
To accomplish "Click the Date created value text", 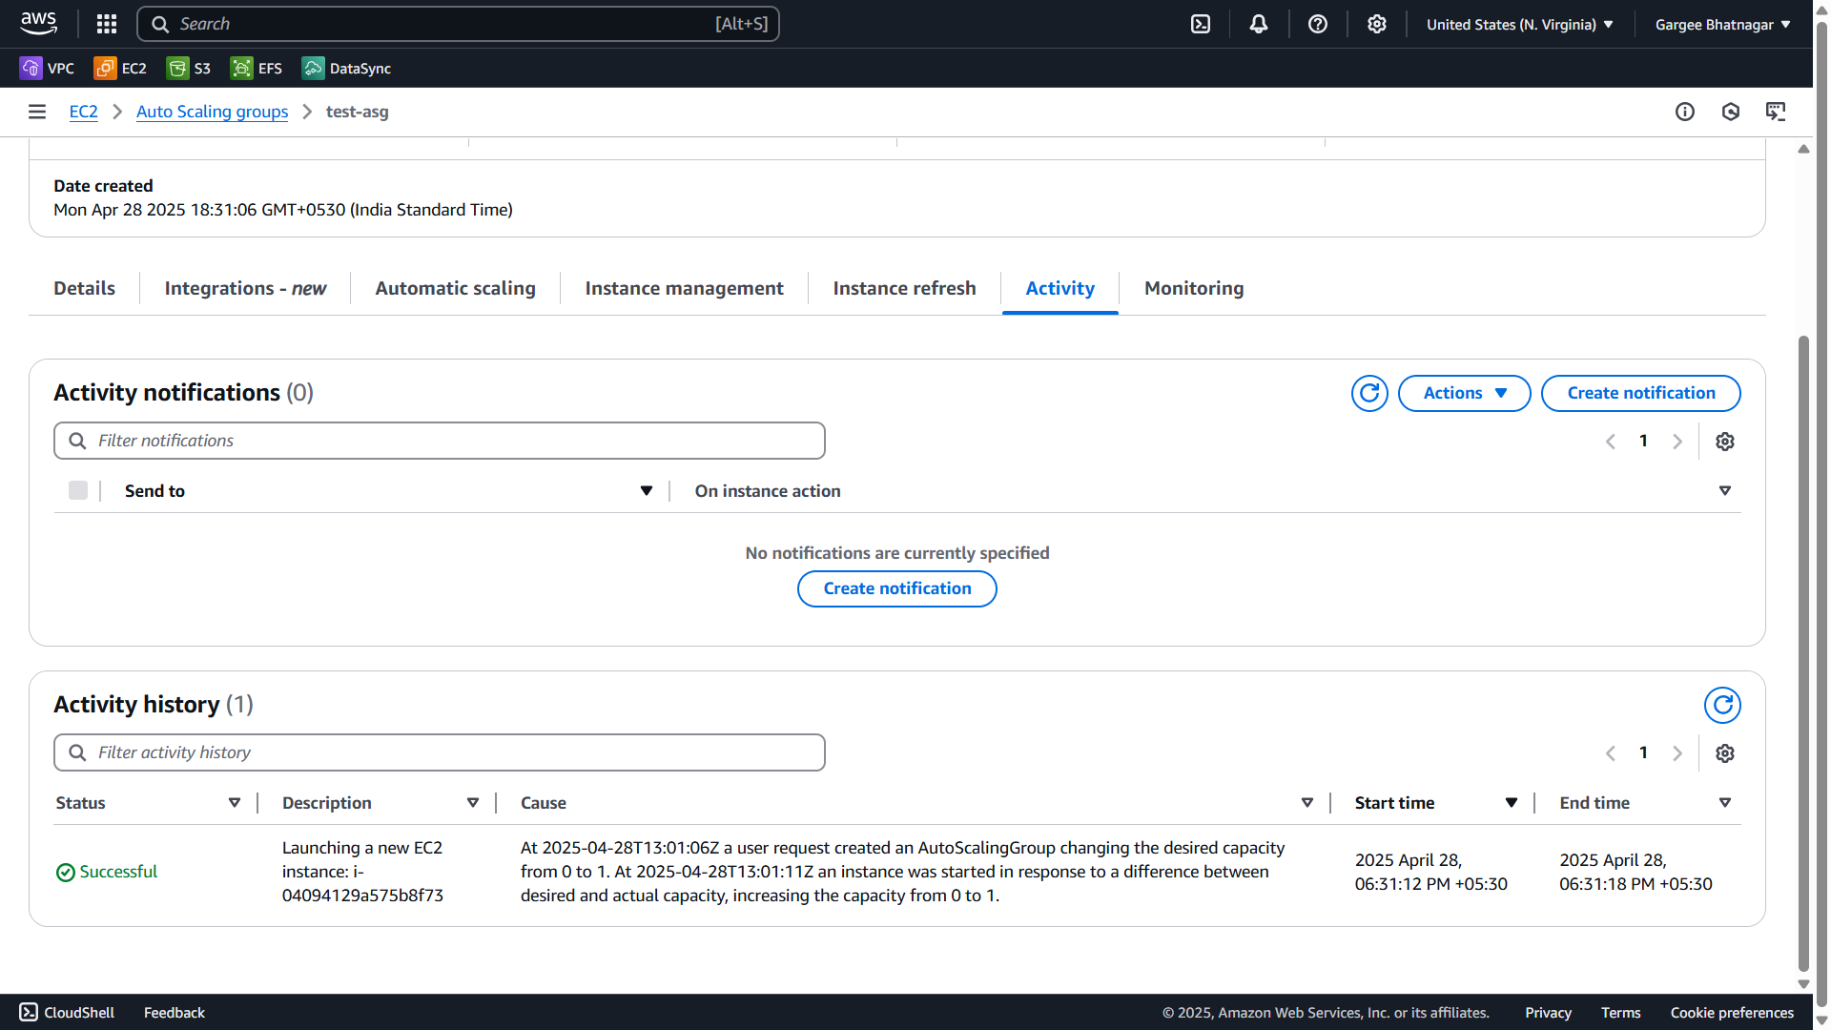I will click(x=283, y=210).
